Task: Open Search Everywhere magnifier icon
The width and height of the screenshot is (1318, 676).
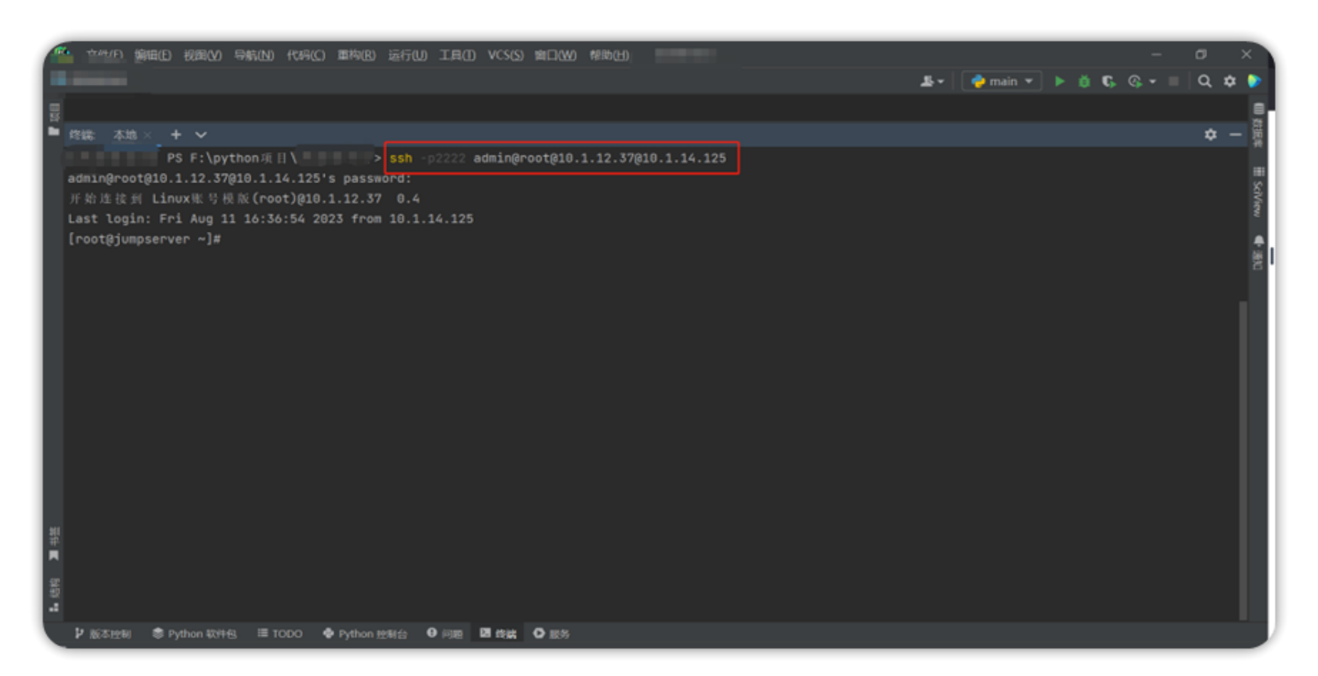Action: coord(1204,81)
